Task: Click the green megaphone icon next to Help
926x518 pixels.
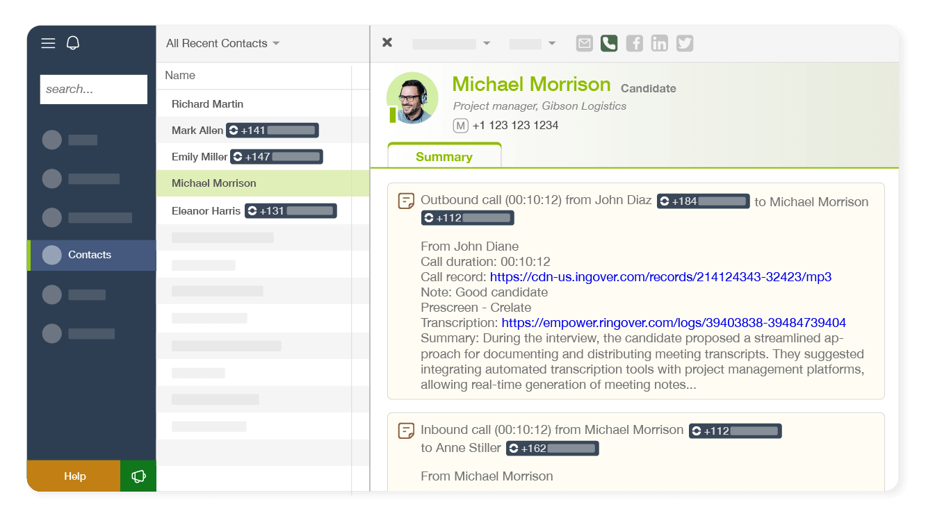Action: (138, 476)
